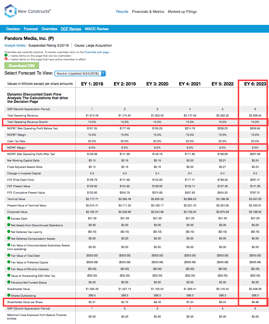Click the red checkmark active-overrides legend icon
Screen dimensions: 269x324
tap(6, 59)
